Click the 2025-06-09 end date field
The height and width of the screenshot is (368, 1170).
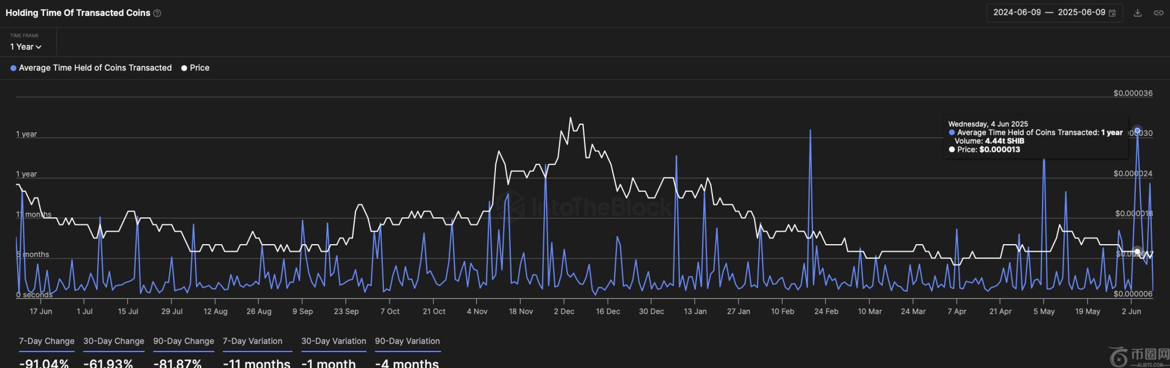1081,13
